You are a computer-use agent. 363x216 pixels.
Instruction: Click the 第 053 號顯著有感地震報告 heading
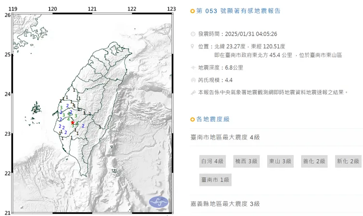click(x=239, y=11)
